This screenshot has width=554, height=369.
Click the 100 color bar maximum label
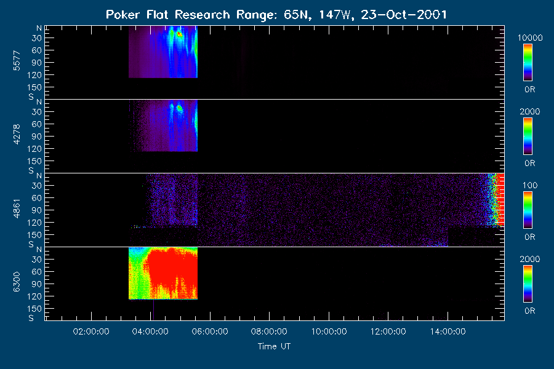click(x=530, y=185)
